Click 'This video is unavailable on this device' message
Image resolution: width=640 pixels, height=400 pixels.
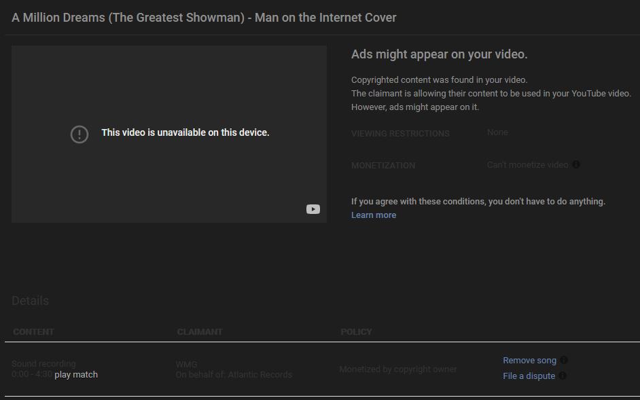click(x=185, y=132)
